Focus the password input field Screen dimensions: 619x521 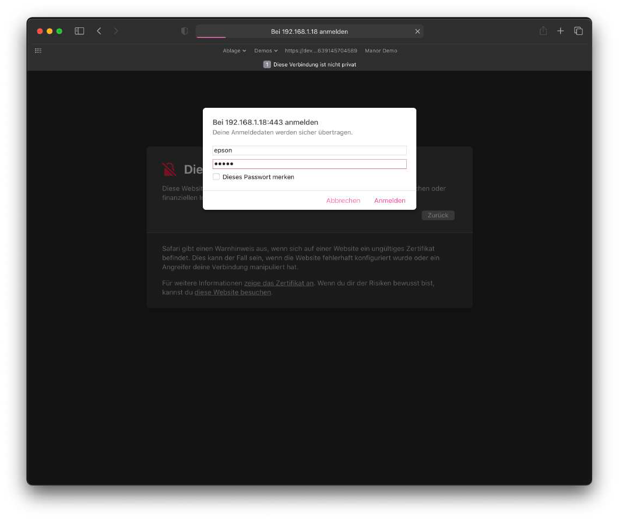309,164
